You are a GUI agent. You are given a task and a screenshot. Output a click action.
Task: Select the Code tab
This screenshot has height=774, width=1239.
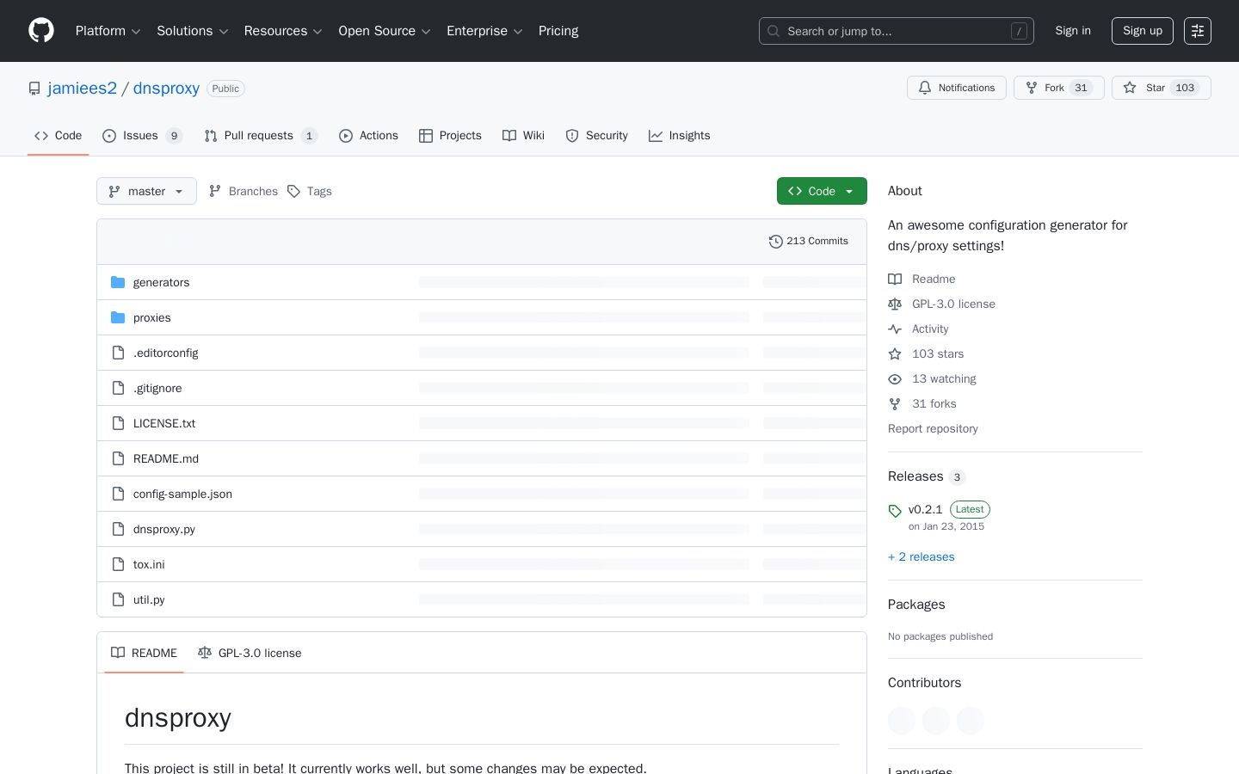[58, 136]
